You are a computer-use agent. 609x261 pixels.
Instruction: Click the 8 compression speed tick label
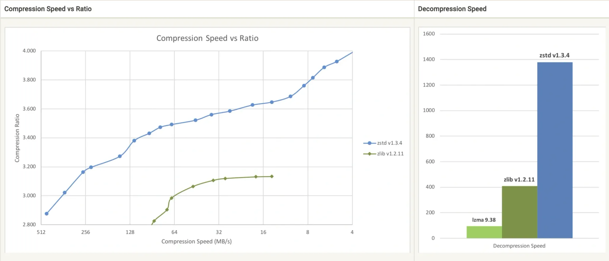point(308,232)
